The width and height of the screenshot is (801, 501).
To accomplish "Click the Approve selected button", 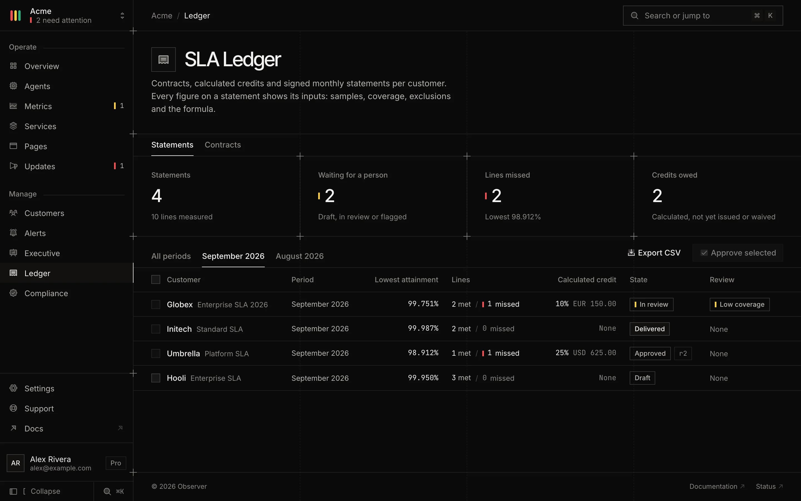I will (738, 253).
